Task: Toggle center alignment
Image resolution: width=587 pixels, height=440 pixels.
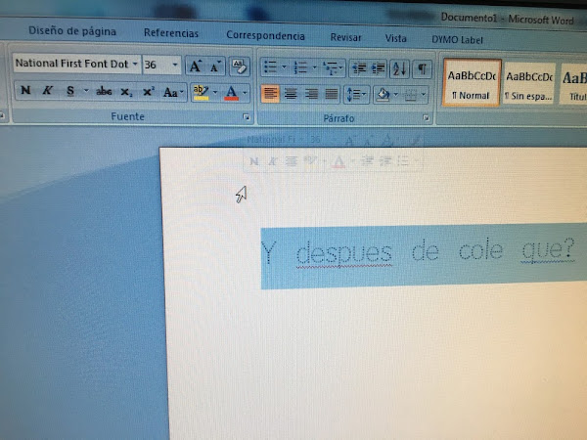Action: click(291, 94)
